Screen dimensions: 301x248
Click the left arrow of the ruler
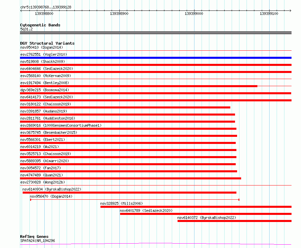pyautogui.click(x=21, y=11)
